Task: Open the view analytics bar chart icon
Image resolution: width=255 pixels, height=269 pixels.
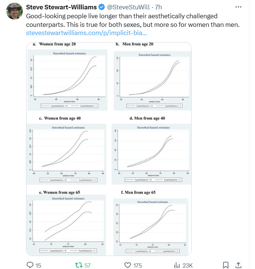Action: [x=177, y=265]
